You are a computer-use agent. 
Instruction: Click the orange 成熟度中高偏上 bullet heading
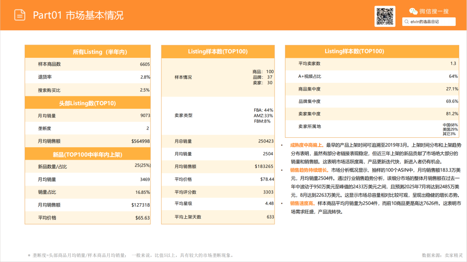click(x=307, y=145)
